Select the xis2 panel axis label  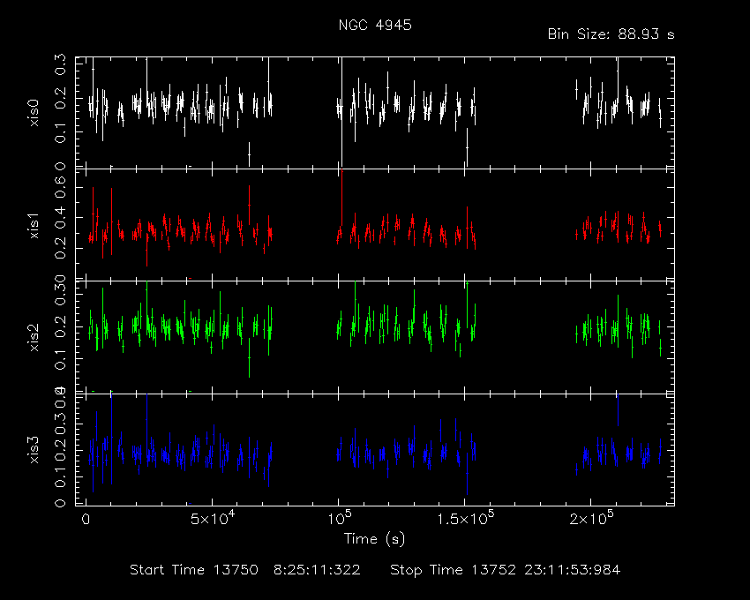tap(34, 338)
